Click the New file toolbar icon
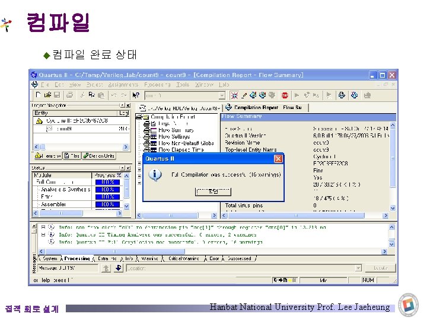The image size is (427, 320). (38, 95)
